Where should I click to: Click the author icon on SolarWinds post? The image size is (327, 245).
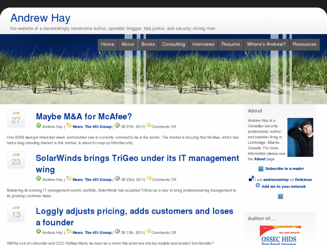(x=38, y=178)
